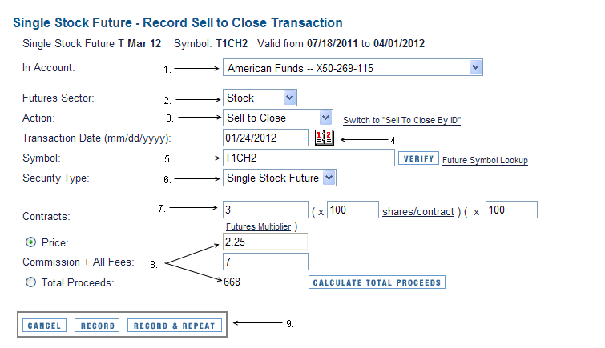Select the Total Proceeds radio button
The width and height of the screenshot is (605, 348).
click(x=30, y=282)
